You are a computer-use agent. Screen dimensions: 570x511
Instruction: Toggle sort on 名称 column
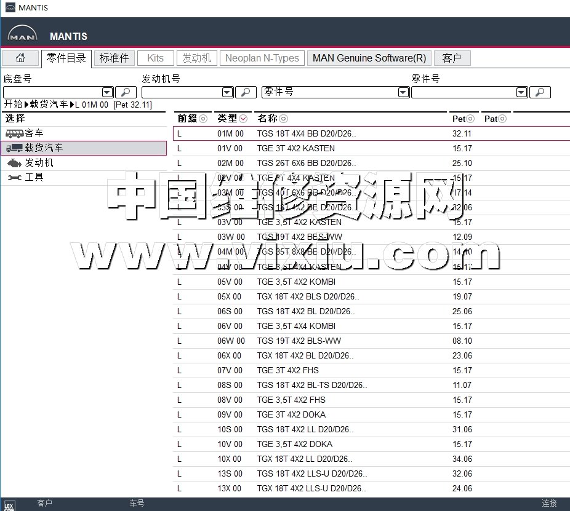coord(283,119)
